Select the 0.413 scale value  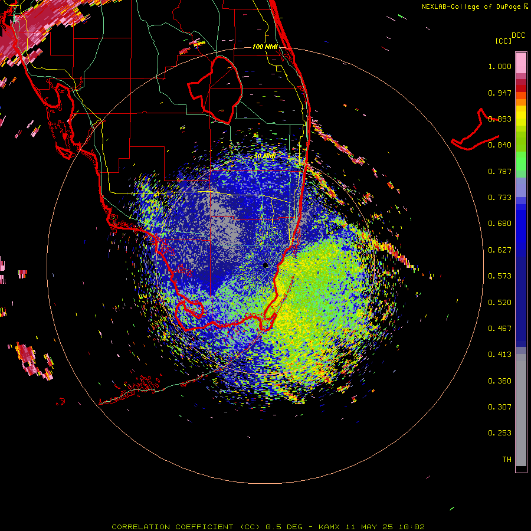tap(500, 355)
